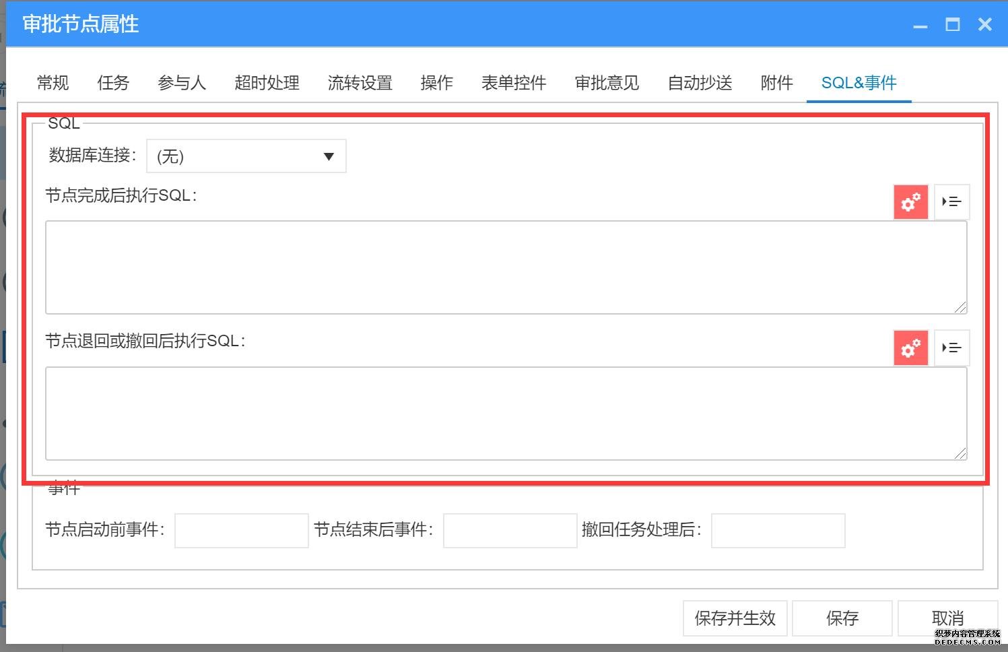
Task: Click the red gear icon for node-completion SQL
Action: [910, 202]
